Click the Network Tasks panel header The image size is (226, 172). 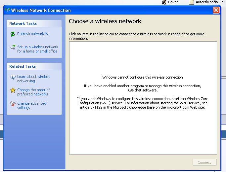pyautogui.click(x=34, y=23)
